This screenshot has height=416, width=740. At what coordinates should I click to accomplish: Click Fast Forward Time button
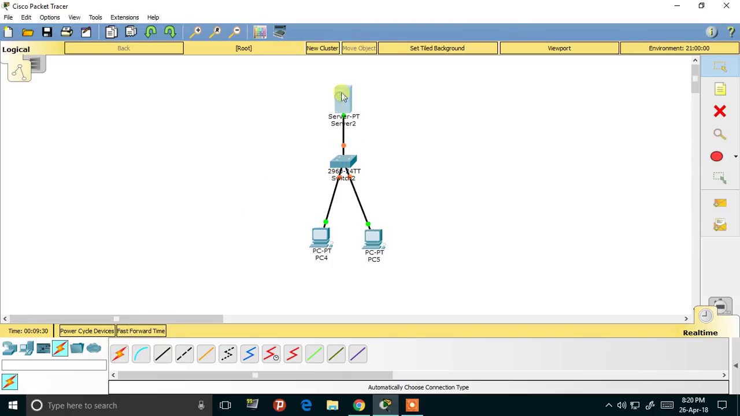click(x=141, y=331)
